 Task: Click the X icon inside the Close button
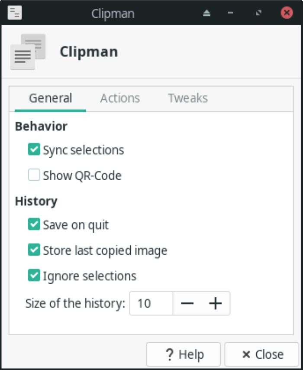(245, 354)
